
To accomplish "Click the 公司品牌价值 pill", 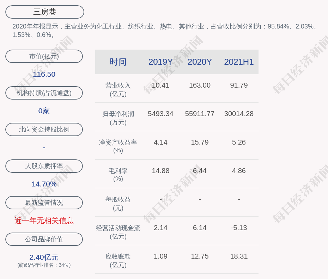I will click(x=44, y=239).
